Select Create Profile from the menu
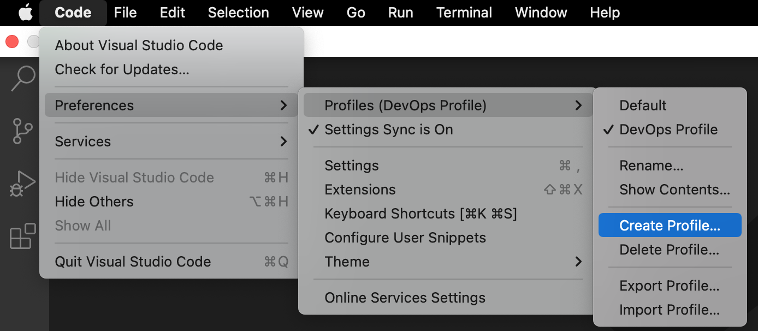Viewport: 758px width, 331px height. point(665,225)
